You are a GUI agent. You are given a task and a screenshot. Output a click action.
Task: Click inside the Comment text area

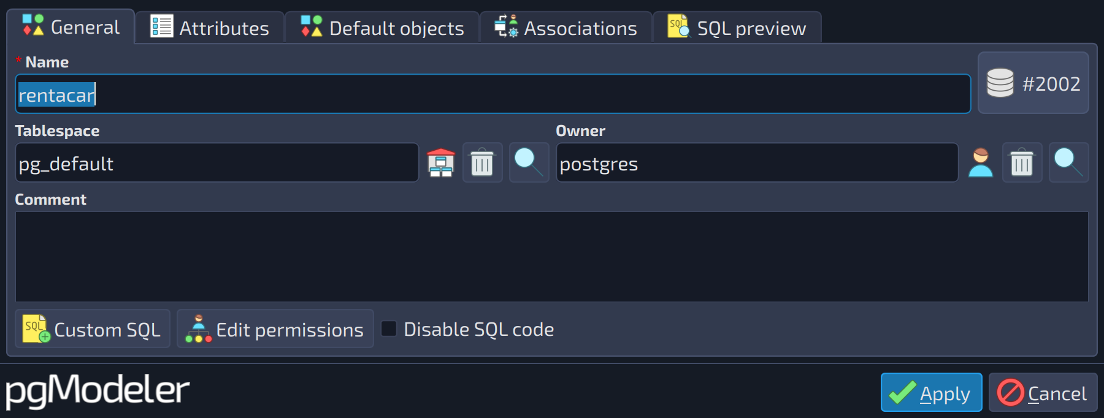551,257
